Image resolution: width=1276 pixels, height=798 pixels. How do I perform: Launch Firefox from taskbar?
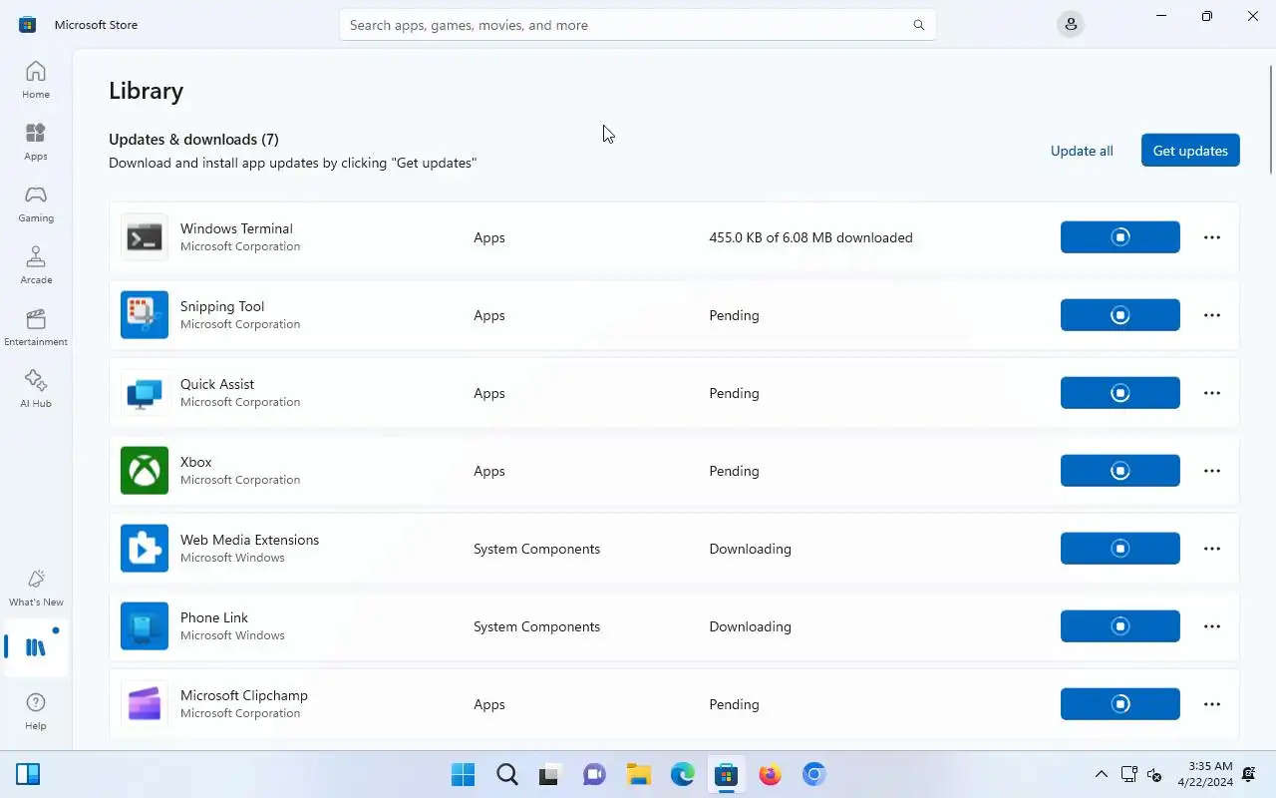(770, 774)
